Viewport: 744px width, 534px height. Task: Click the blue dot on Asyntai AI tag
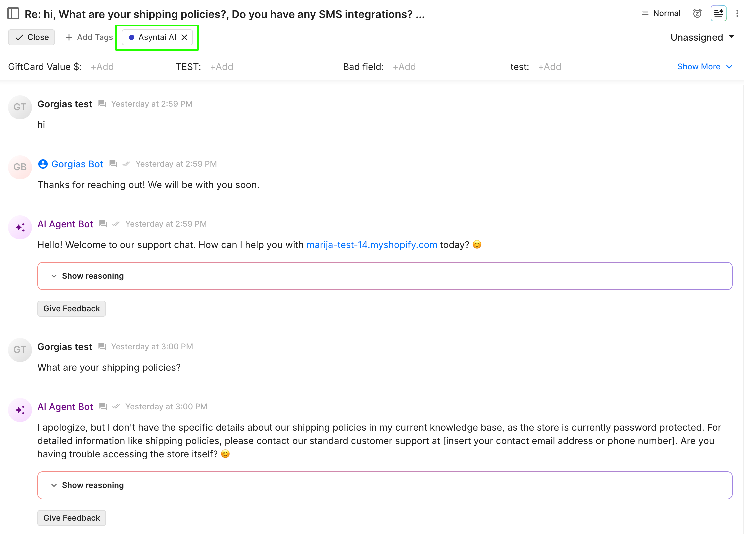tap(132, 37)
